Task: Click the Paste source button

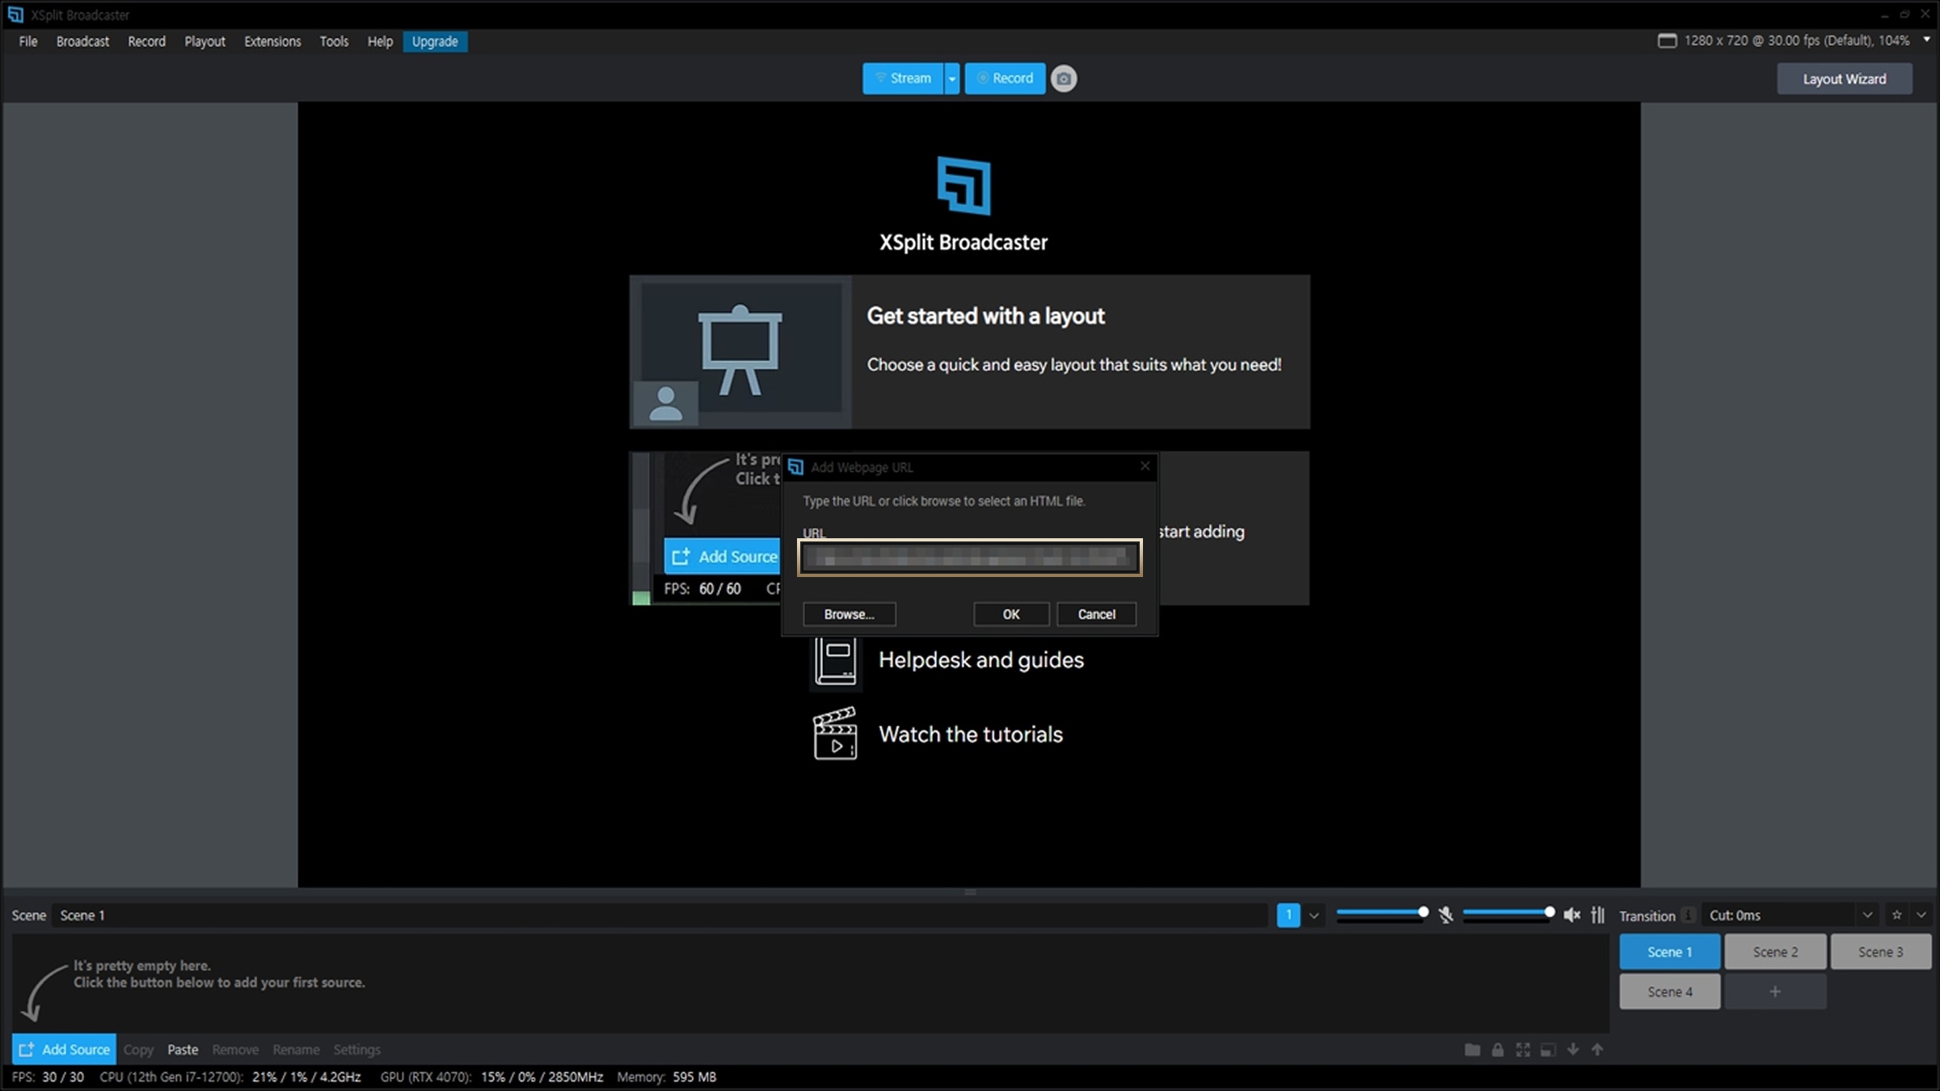Action: pyautogui.click(x=183, y=1050)
